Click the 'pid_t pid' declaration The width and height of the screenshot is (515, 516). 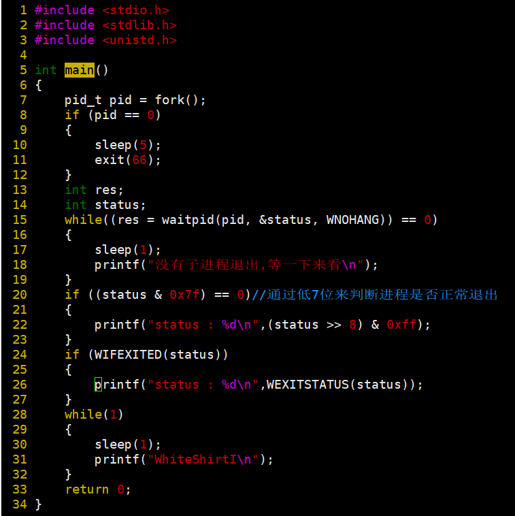coord(98,100)
